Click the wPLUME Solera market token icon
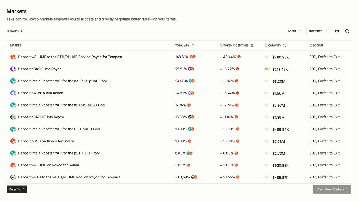This screenshot has width=359, height=202. coord(13,165)
